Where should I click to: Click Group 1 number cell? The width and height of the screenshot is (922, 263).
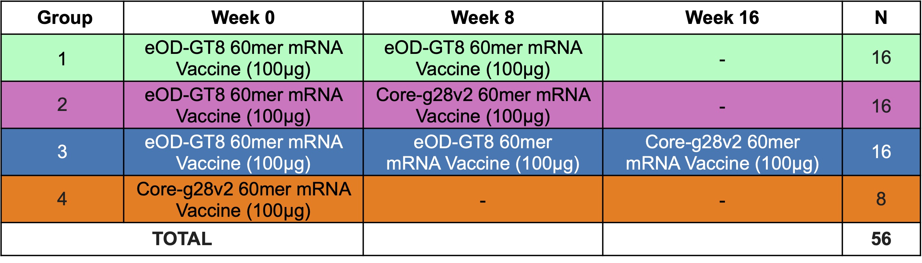pyautogui.click(x=62, y=58)
